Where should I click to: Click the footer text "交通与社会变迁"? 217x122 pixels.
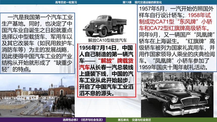[141, 120]
